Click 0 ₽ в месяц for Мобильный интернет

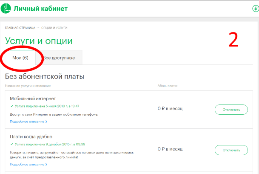[x=170, y=109]
